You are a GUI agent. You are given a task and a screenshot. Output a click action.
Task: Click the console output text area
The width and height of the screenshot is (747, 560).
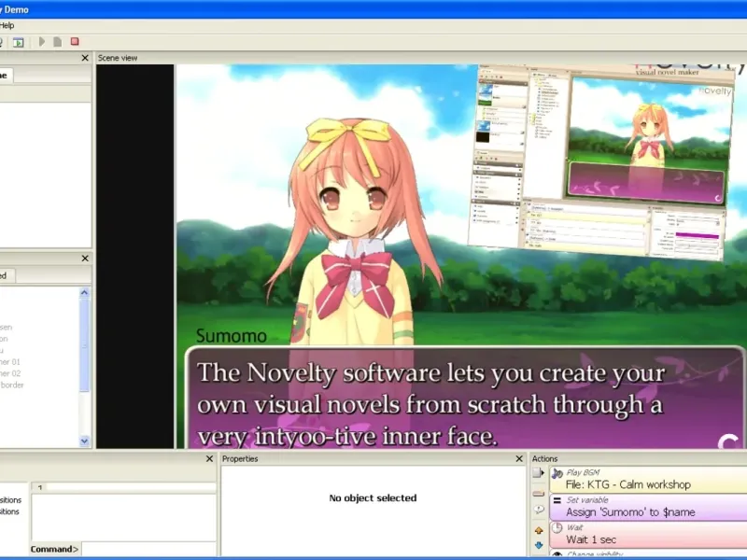[123, 517]
